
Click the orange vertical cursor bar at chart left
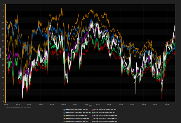click(5, 53)
